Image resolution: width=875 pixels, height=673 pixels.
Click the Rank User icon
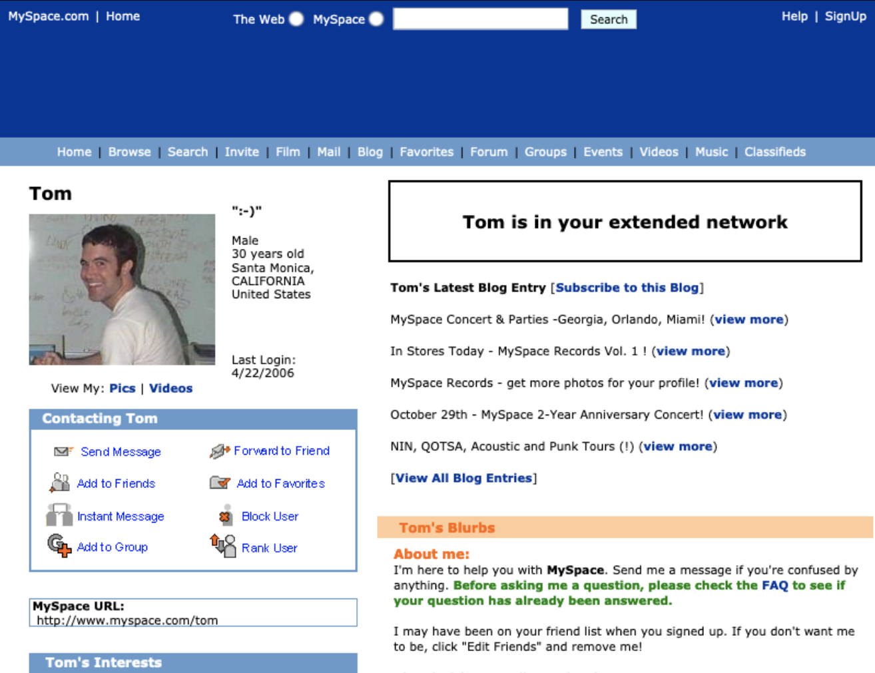pos(223,546)
